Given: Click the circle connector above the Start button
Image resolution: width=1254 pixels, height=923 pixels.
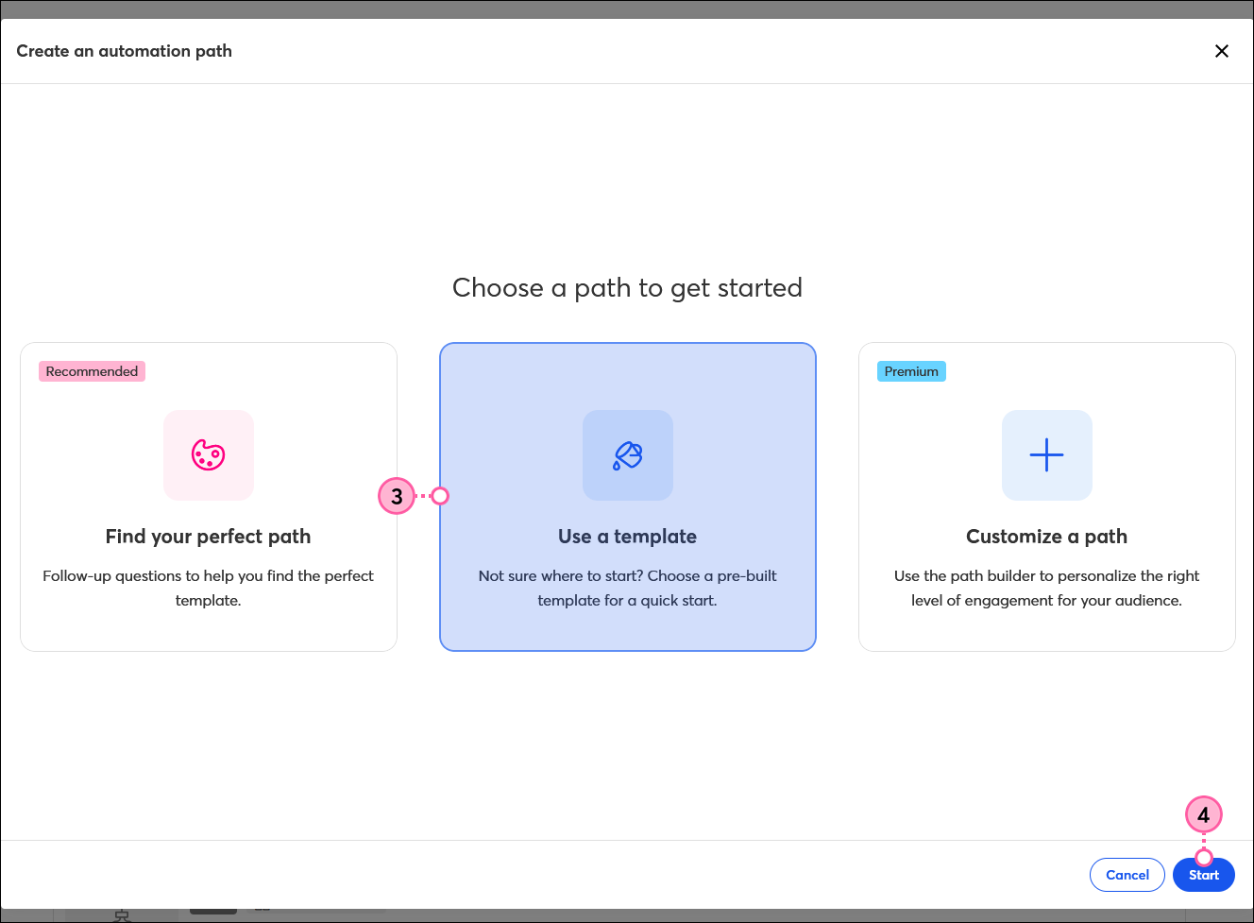Looking at the screenshot, I should (1204, 857).
